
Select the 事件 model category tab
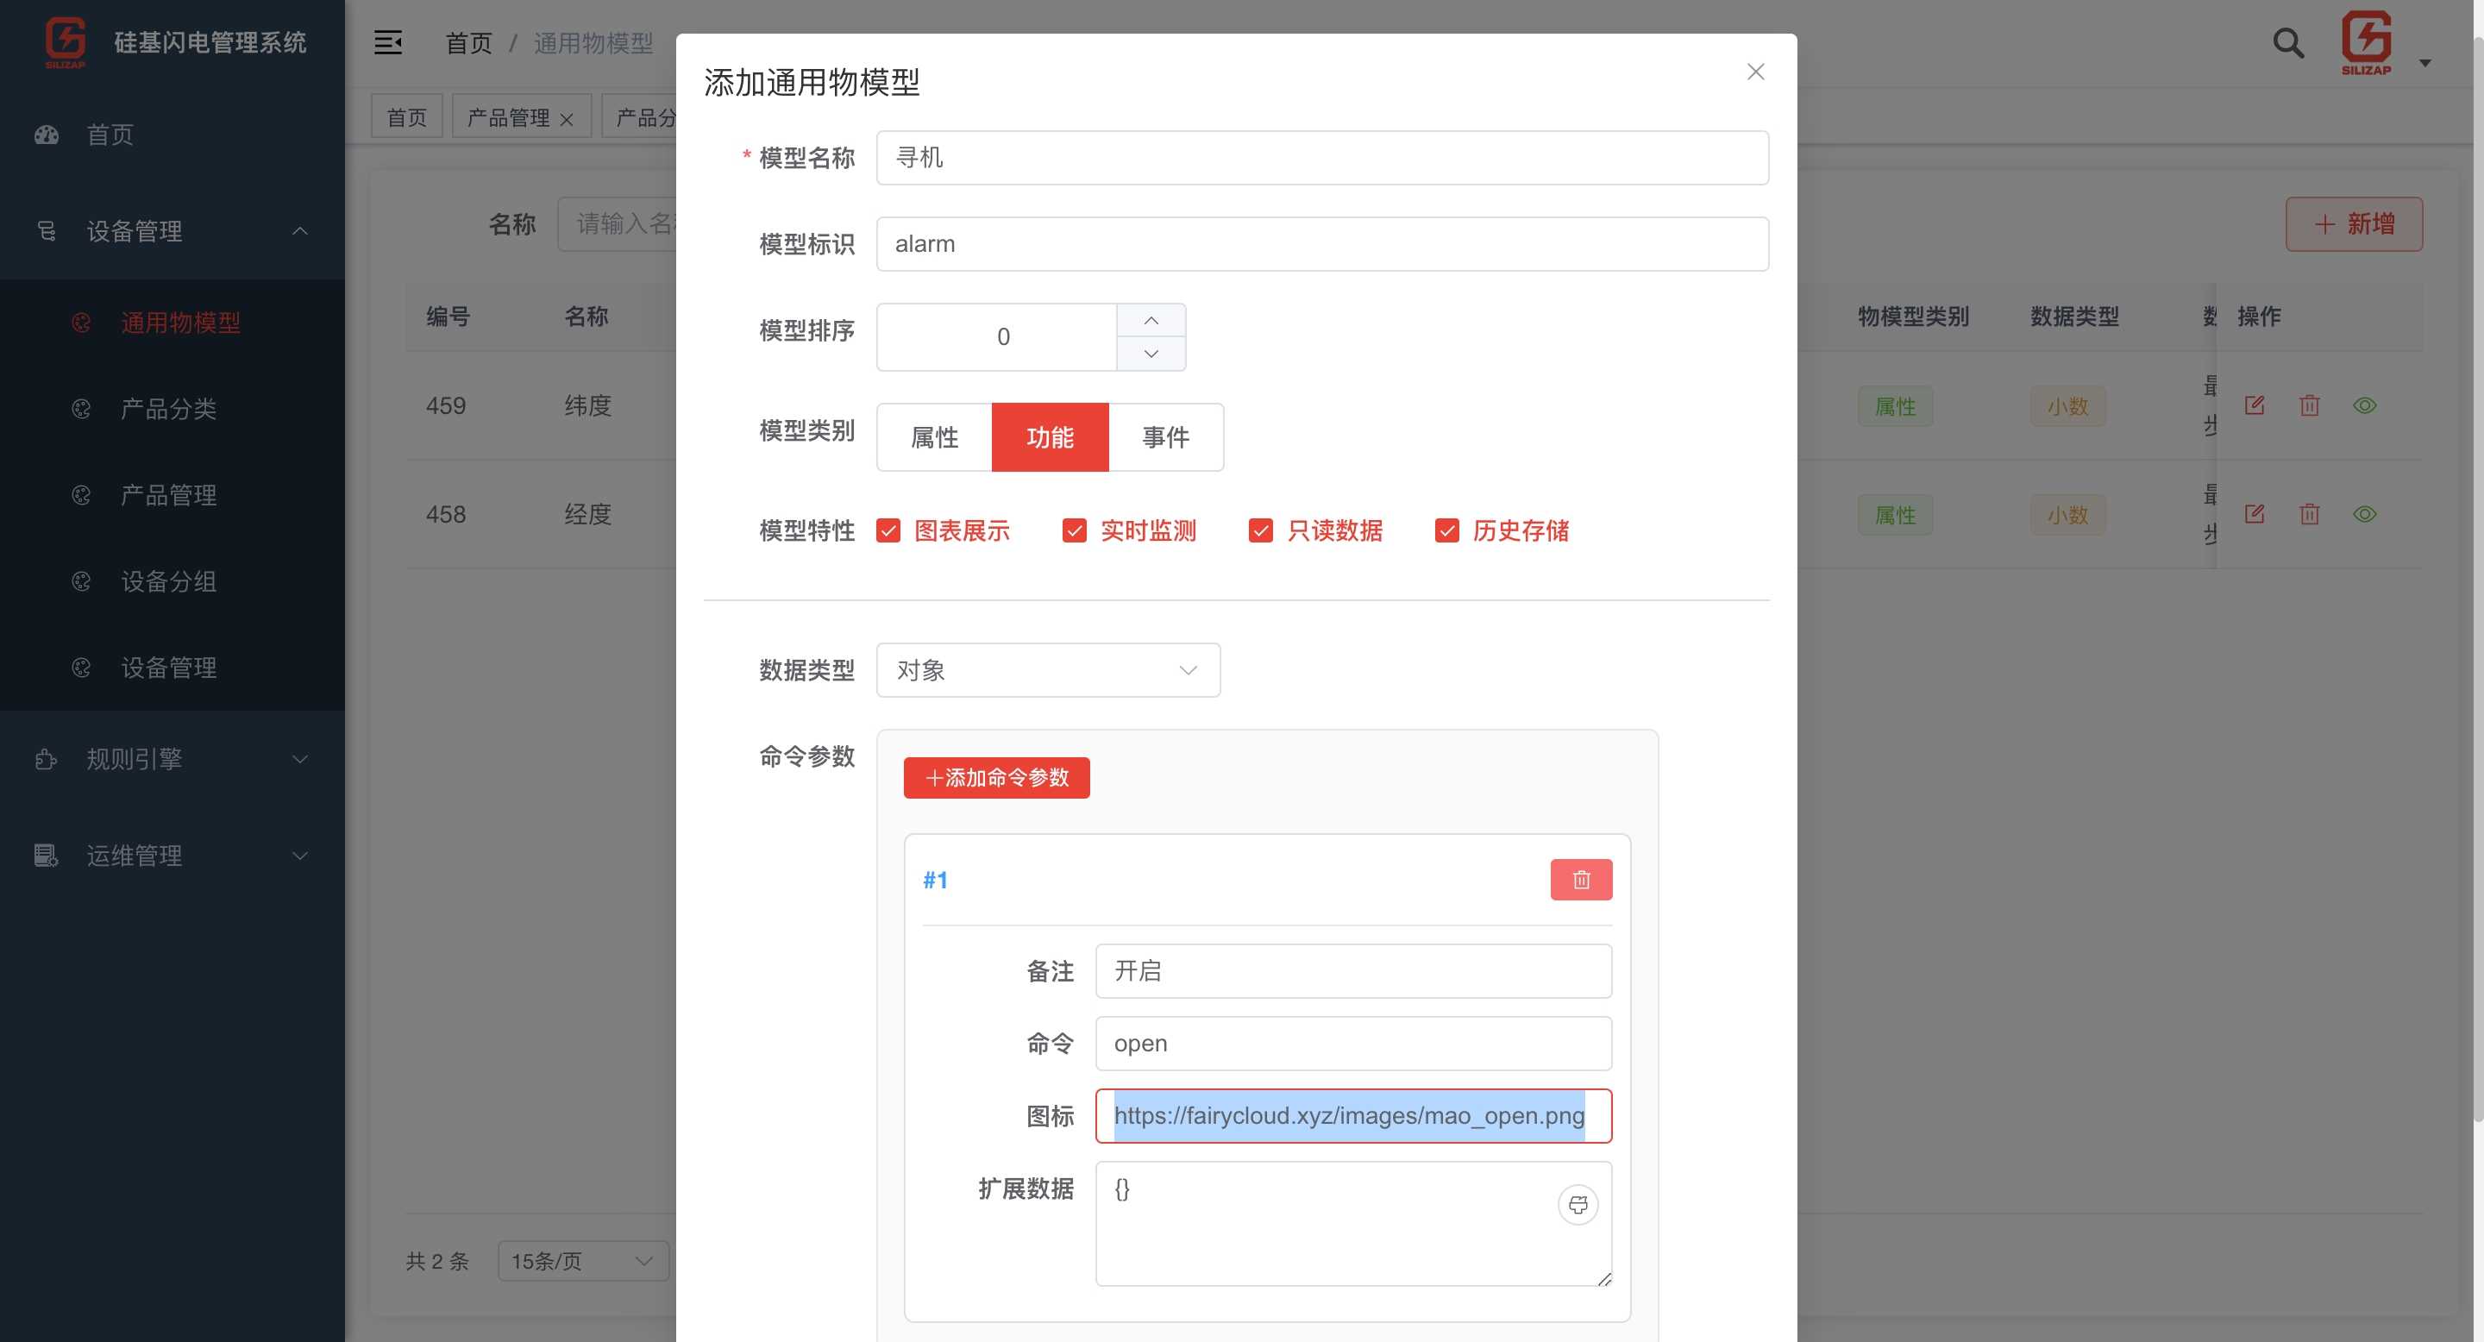pyautogui.click(x=1165, y=436)
